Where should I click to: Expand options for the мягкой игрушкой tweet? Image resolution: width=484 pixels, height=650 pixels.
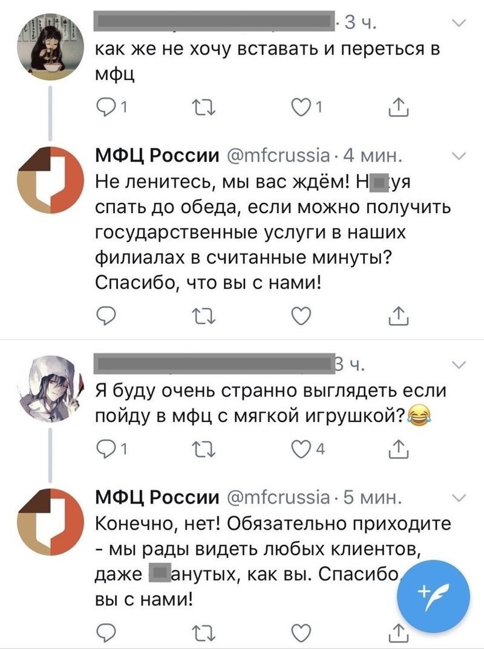tap(459, 365)
